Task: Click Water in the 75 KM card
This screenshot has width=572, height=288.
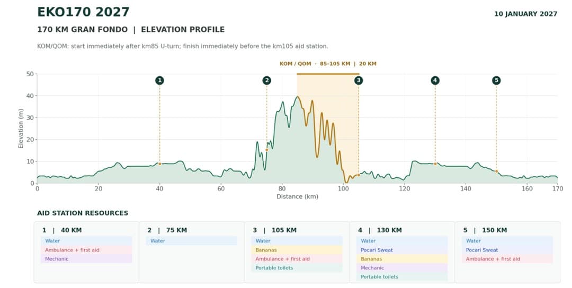Action: pyautogui.click(x=192, y=240)
